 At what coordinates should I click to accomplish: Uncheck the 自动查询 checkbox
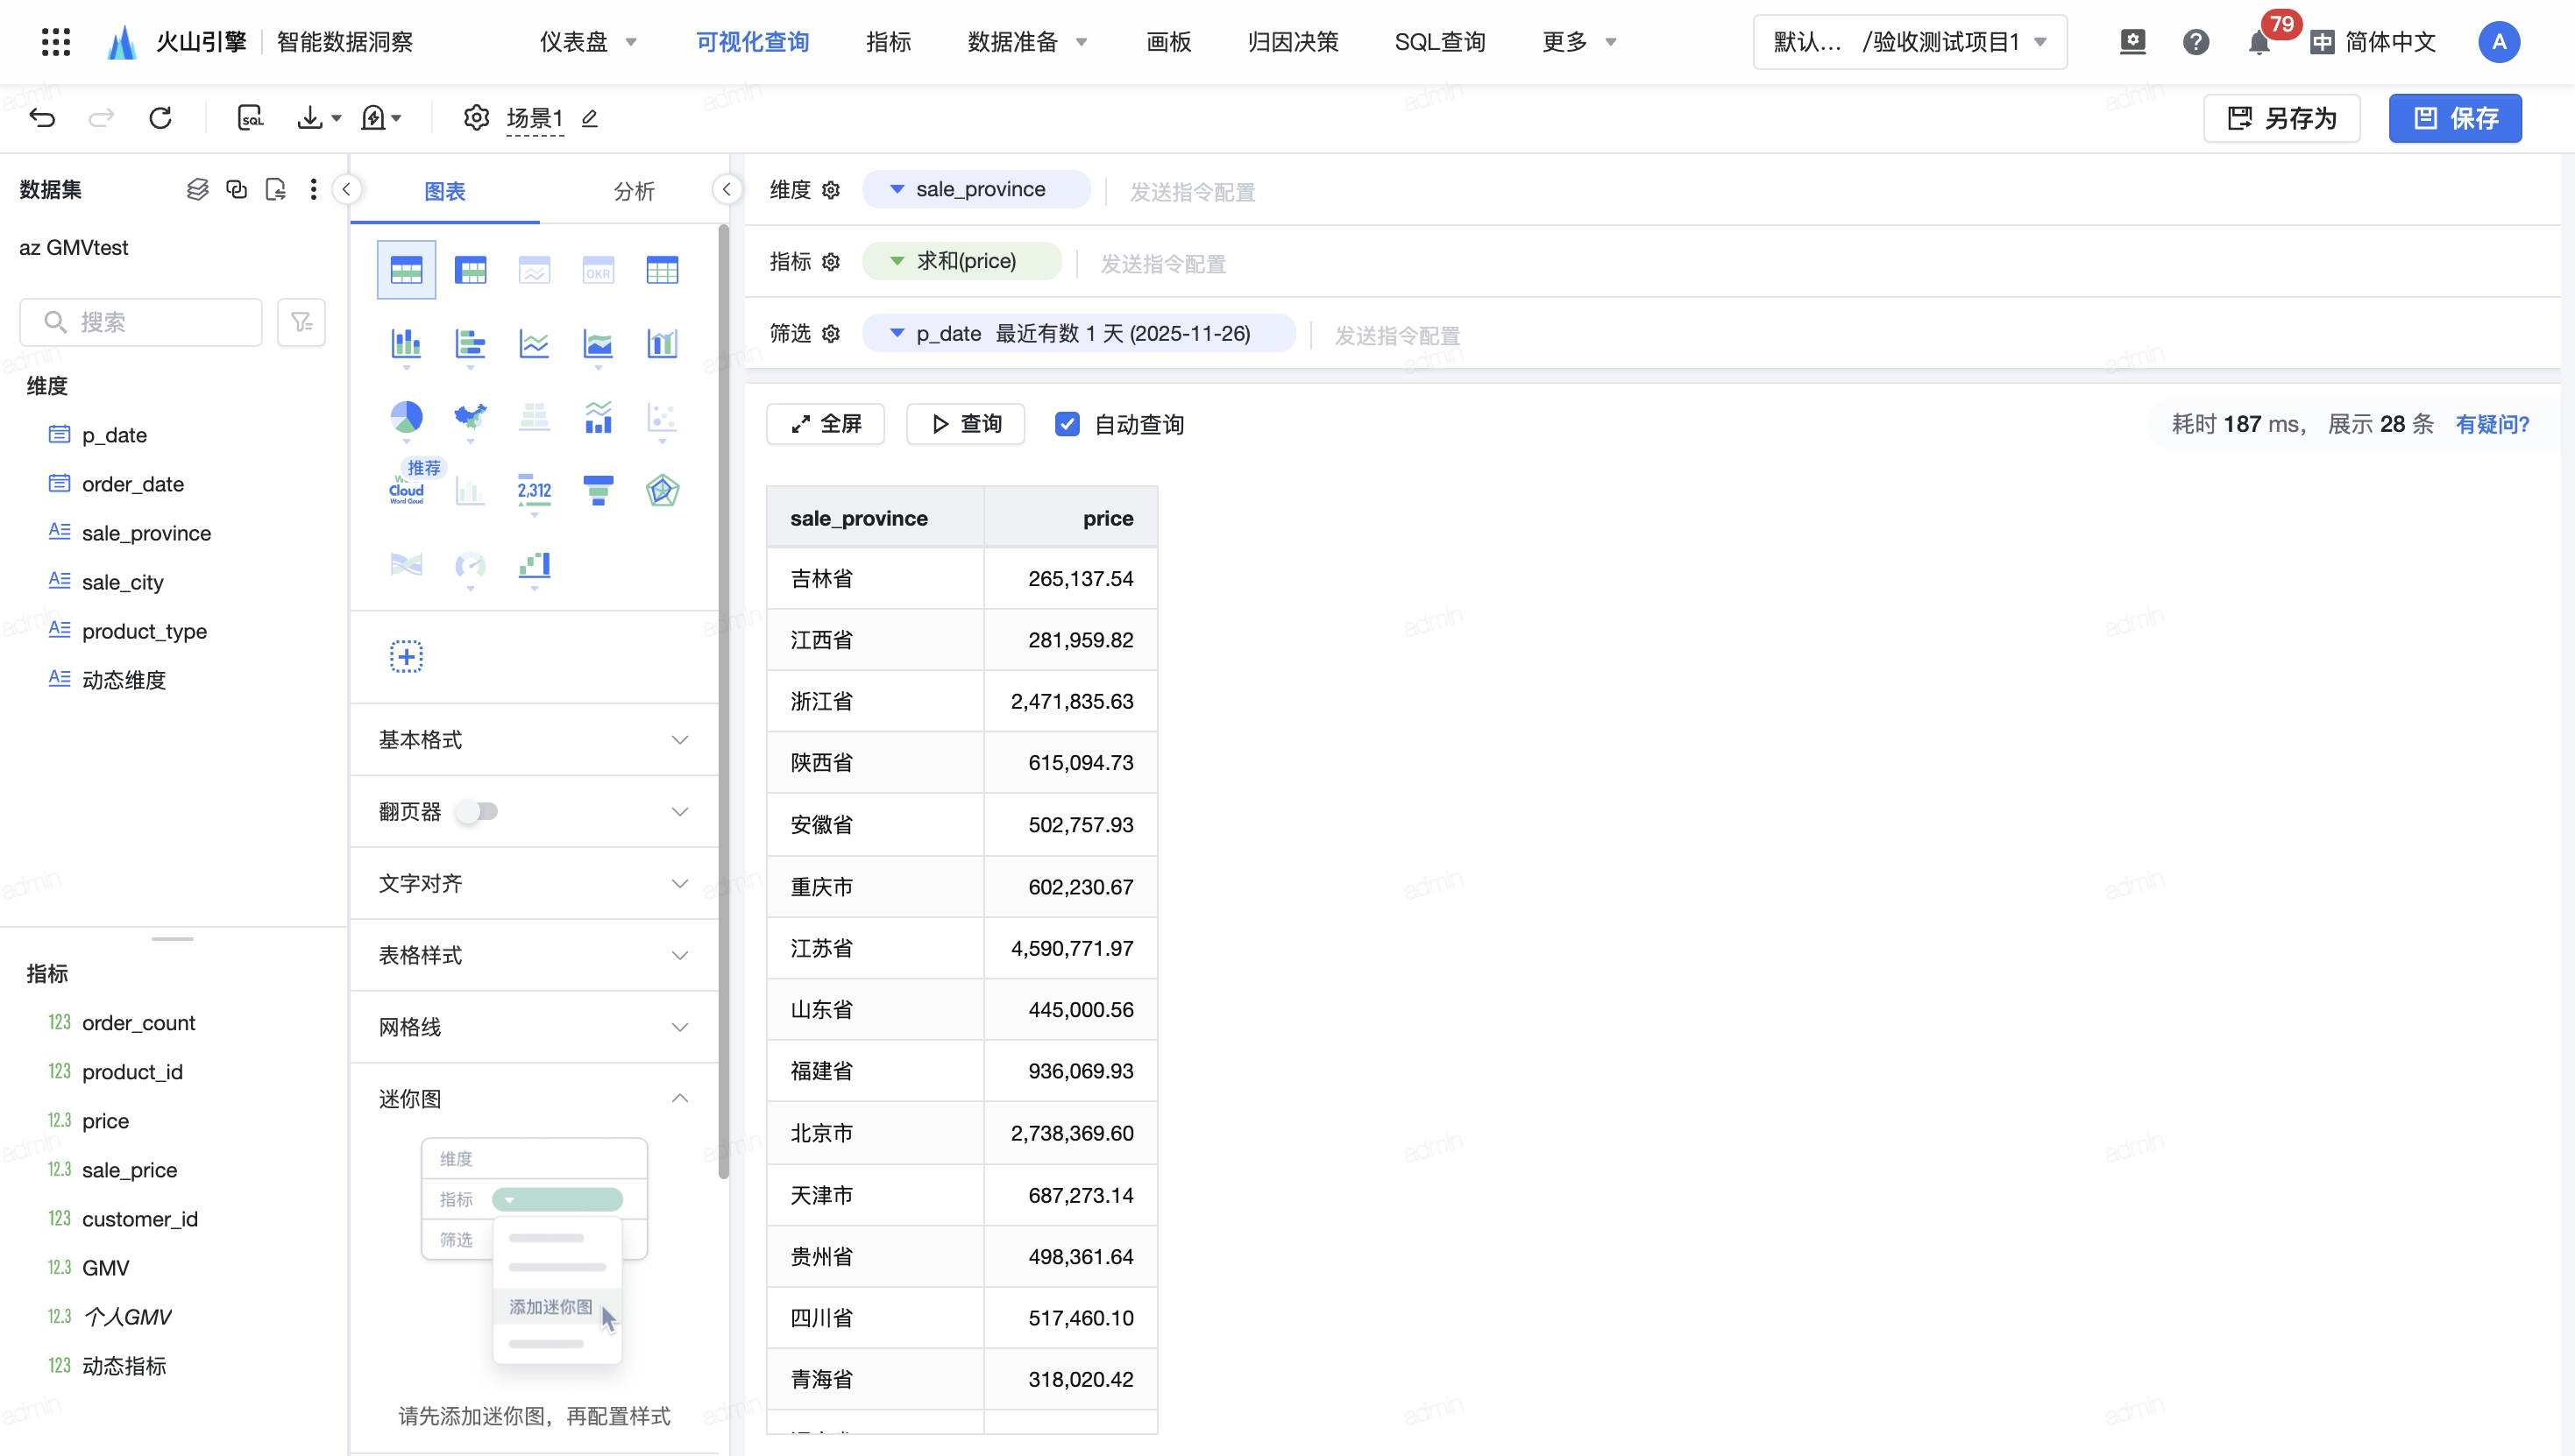coord(1068,424)
